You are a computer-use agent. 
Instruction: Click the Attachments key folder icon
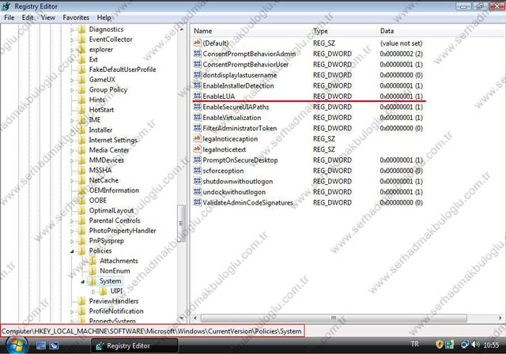93,261
